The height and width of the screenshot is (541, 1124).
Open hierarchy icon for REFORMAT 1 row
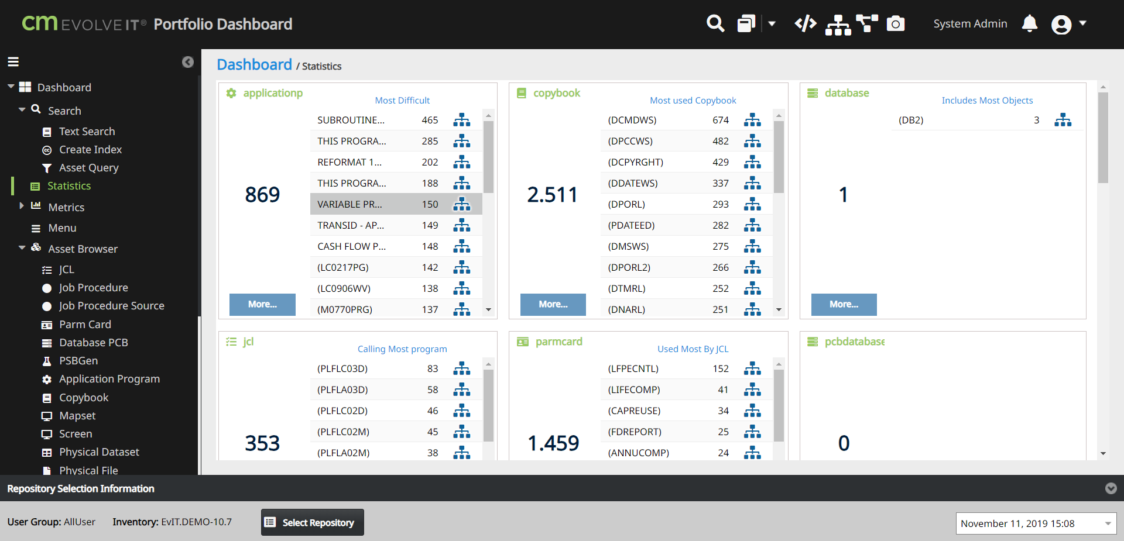pyautogui.click(x=462, y=162)
